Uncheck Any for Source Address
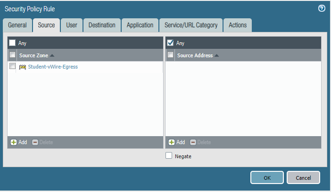The image size is (331, 192). [x=170, y=43]
